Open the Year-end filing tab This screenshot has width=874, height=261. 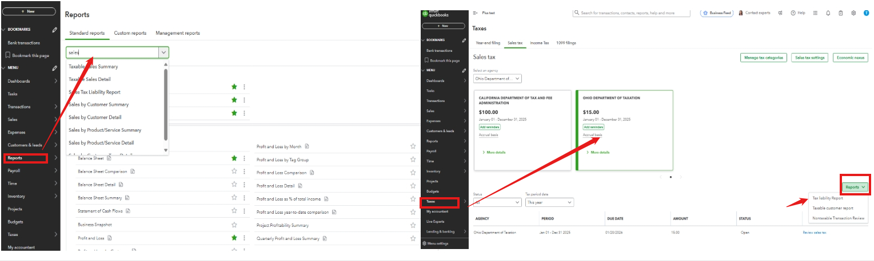click(x=488, y=43)
